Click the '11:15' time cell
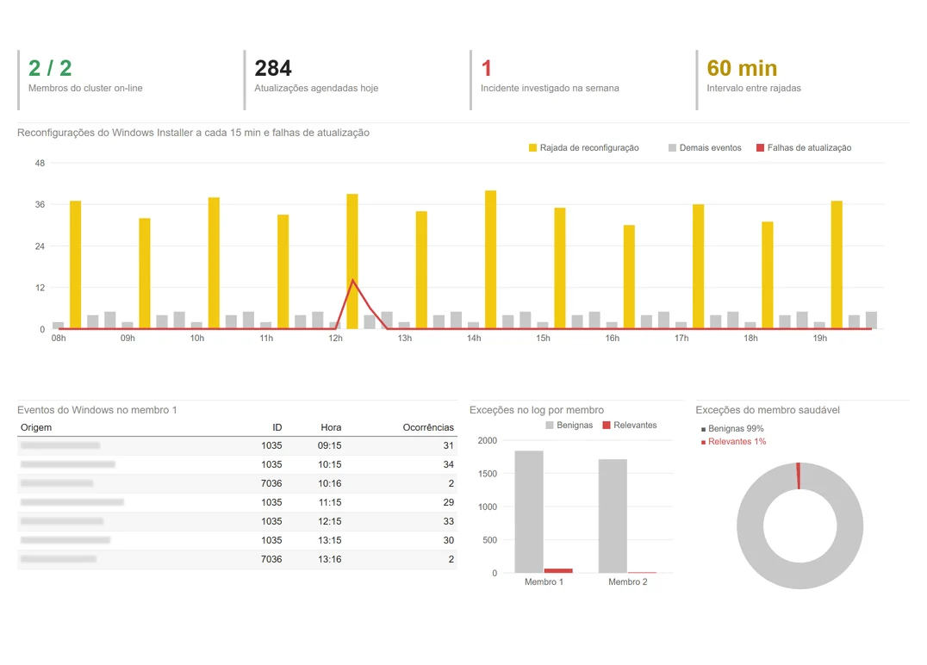Image resolution: width=927 pixels, height=665 pixels. (x=329, y=502)
